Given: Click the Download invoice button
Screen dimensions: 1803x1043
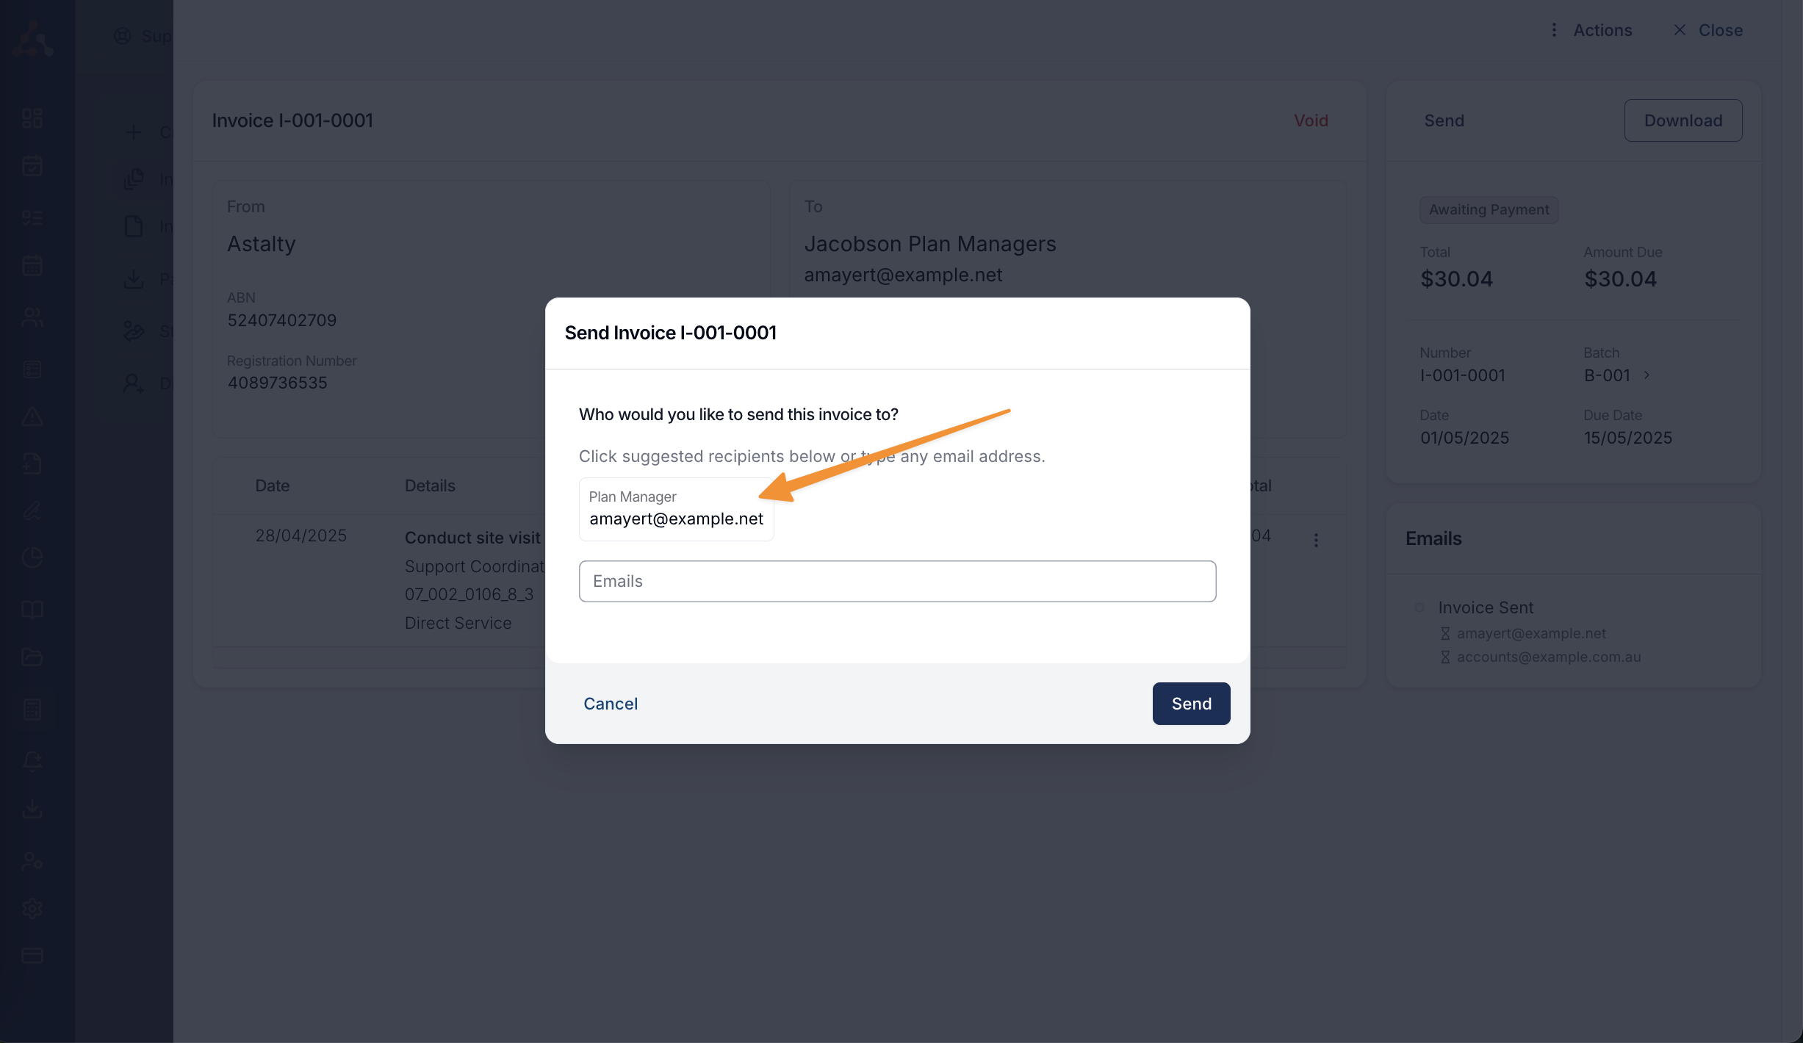Looking at the screenshot, I should tap(1683, 120).
